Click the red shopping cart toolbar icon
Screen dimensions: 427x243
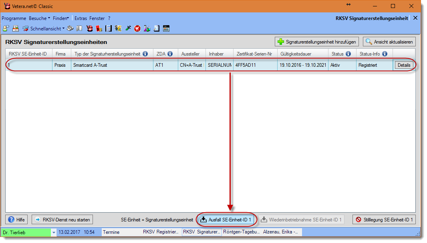(x=137, y=28)
